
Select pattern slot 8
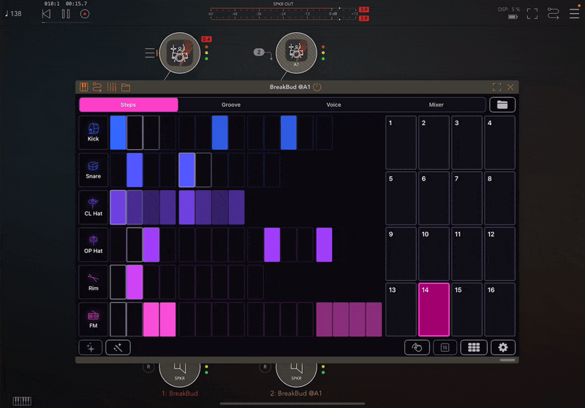point(500,198)
